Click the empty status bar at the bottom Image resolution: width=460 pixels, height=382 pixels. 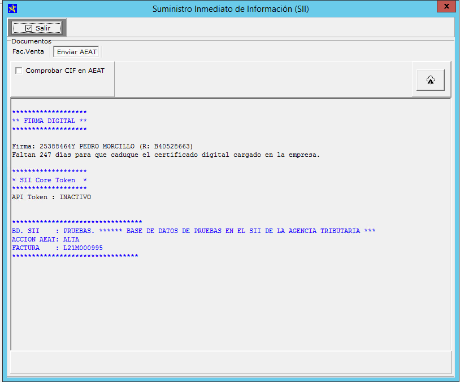click(x=230, y=361)
